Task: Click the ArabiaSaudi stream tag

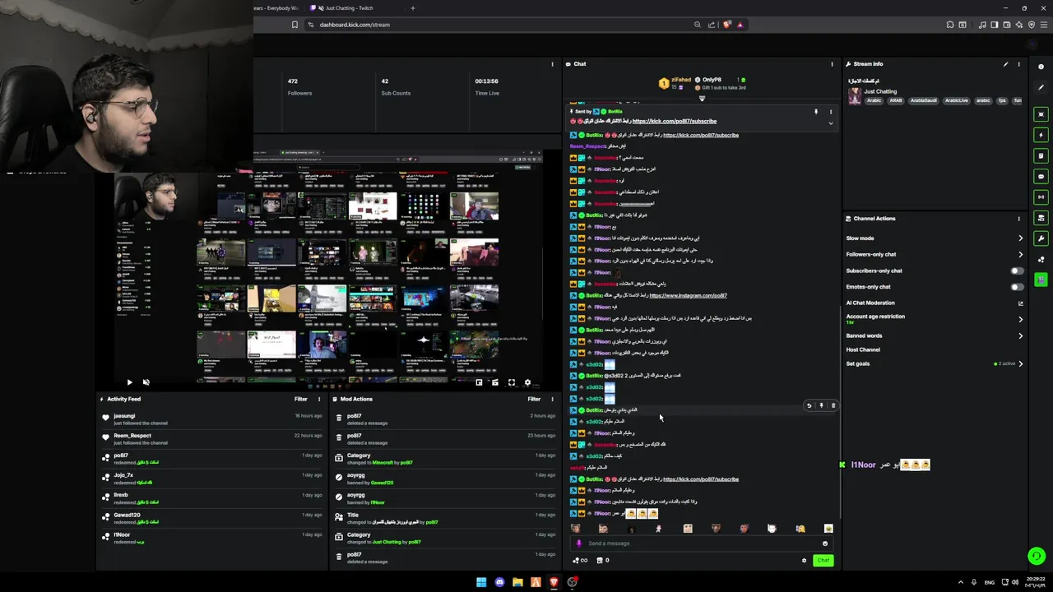Action: [x=923, y=100]
